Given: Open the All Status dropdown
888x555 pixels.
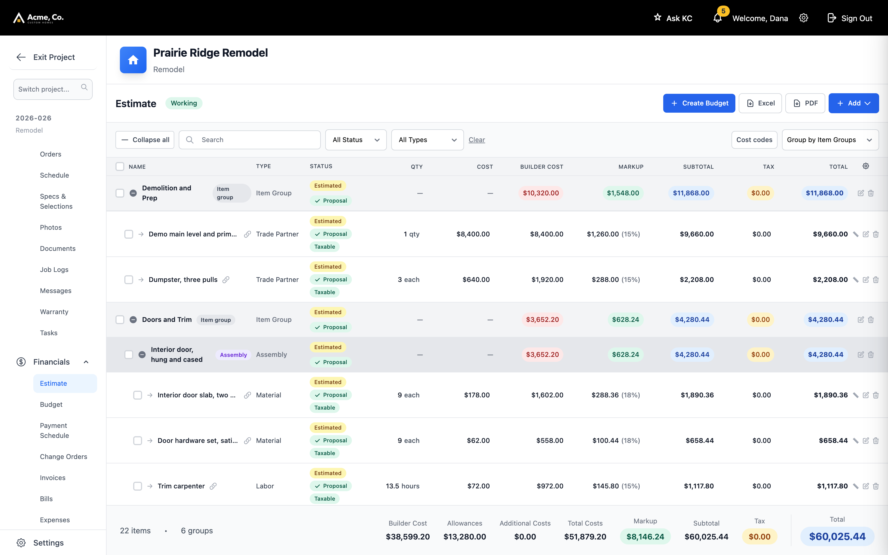Looking at the screenshot, I should click(355, 140).
